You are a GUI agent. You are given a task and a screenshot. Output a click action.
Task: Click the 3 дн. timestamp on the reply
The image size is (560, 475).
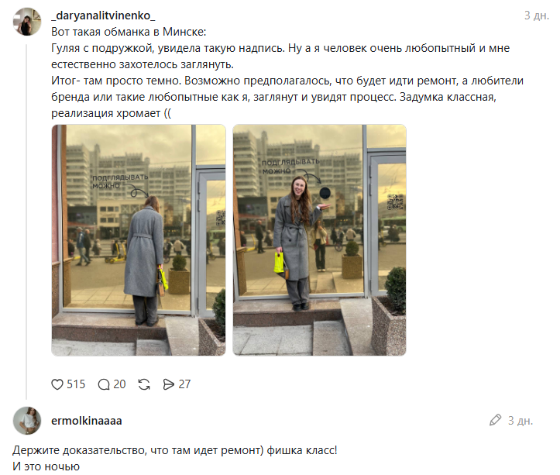(x=520, y=421)
